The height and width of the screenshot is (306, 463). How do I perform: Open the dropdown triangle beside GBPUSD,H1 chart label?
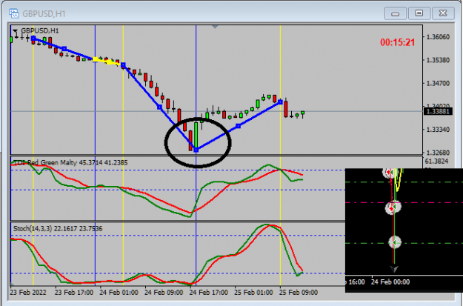15,30
